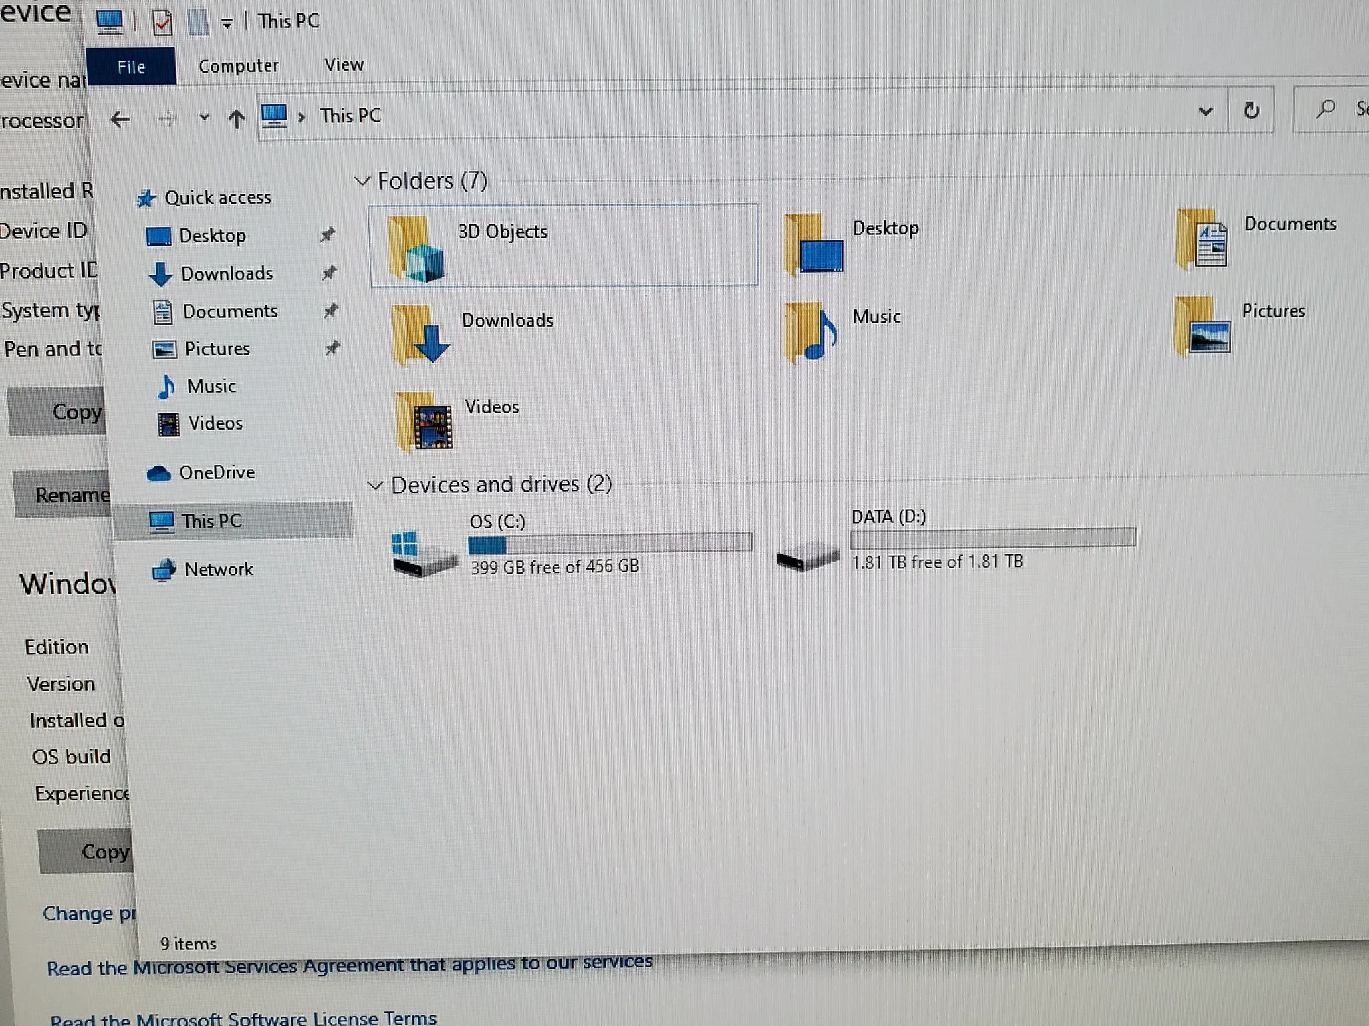Click the Back arrow in Explorer
Viewport: 1369px width, 1026px height.
point(120,119)
